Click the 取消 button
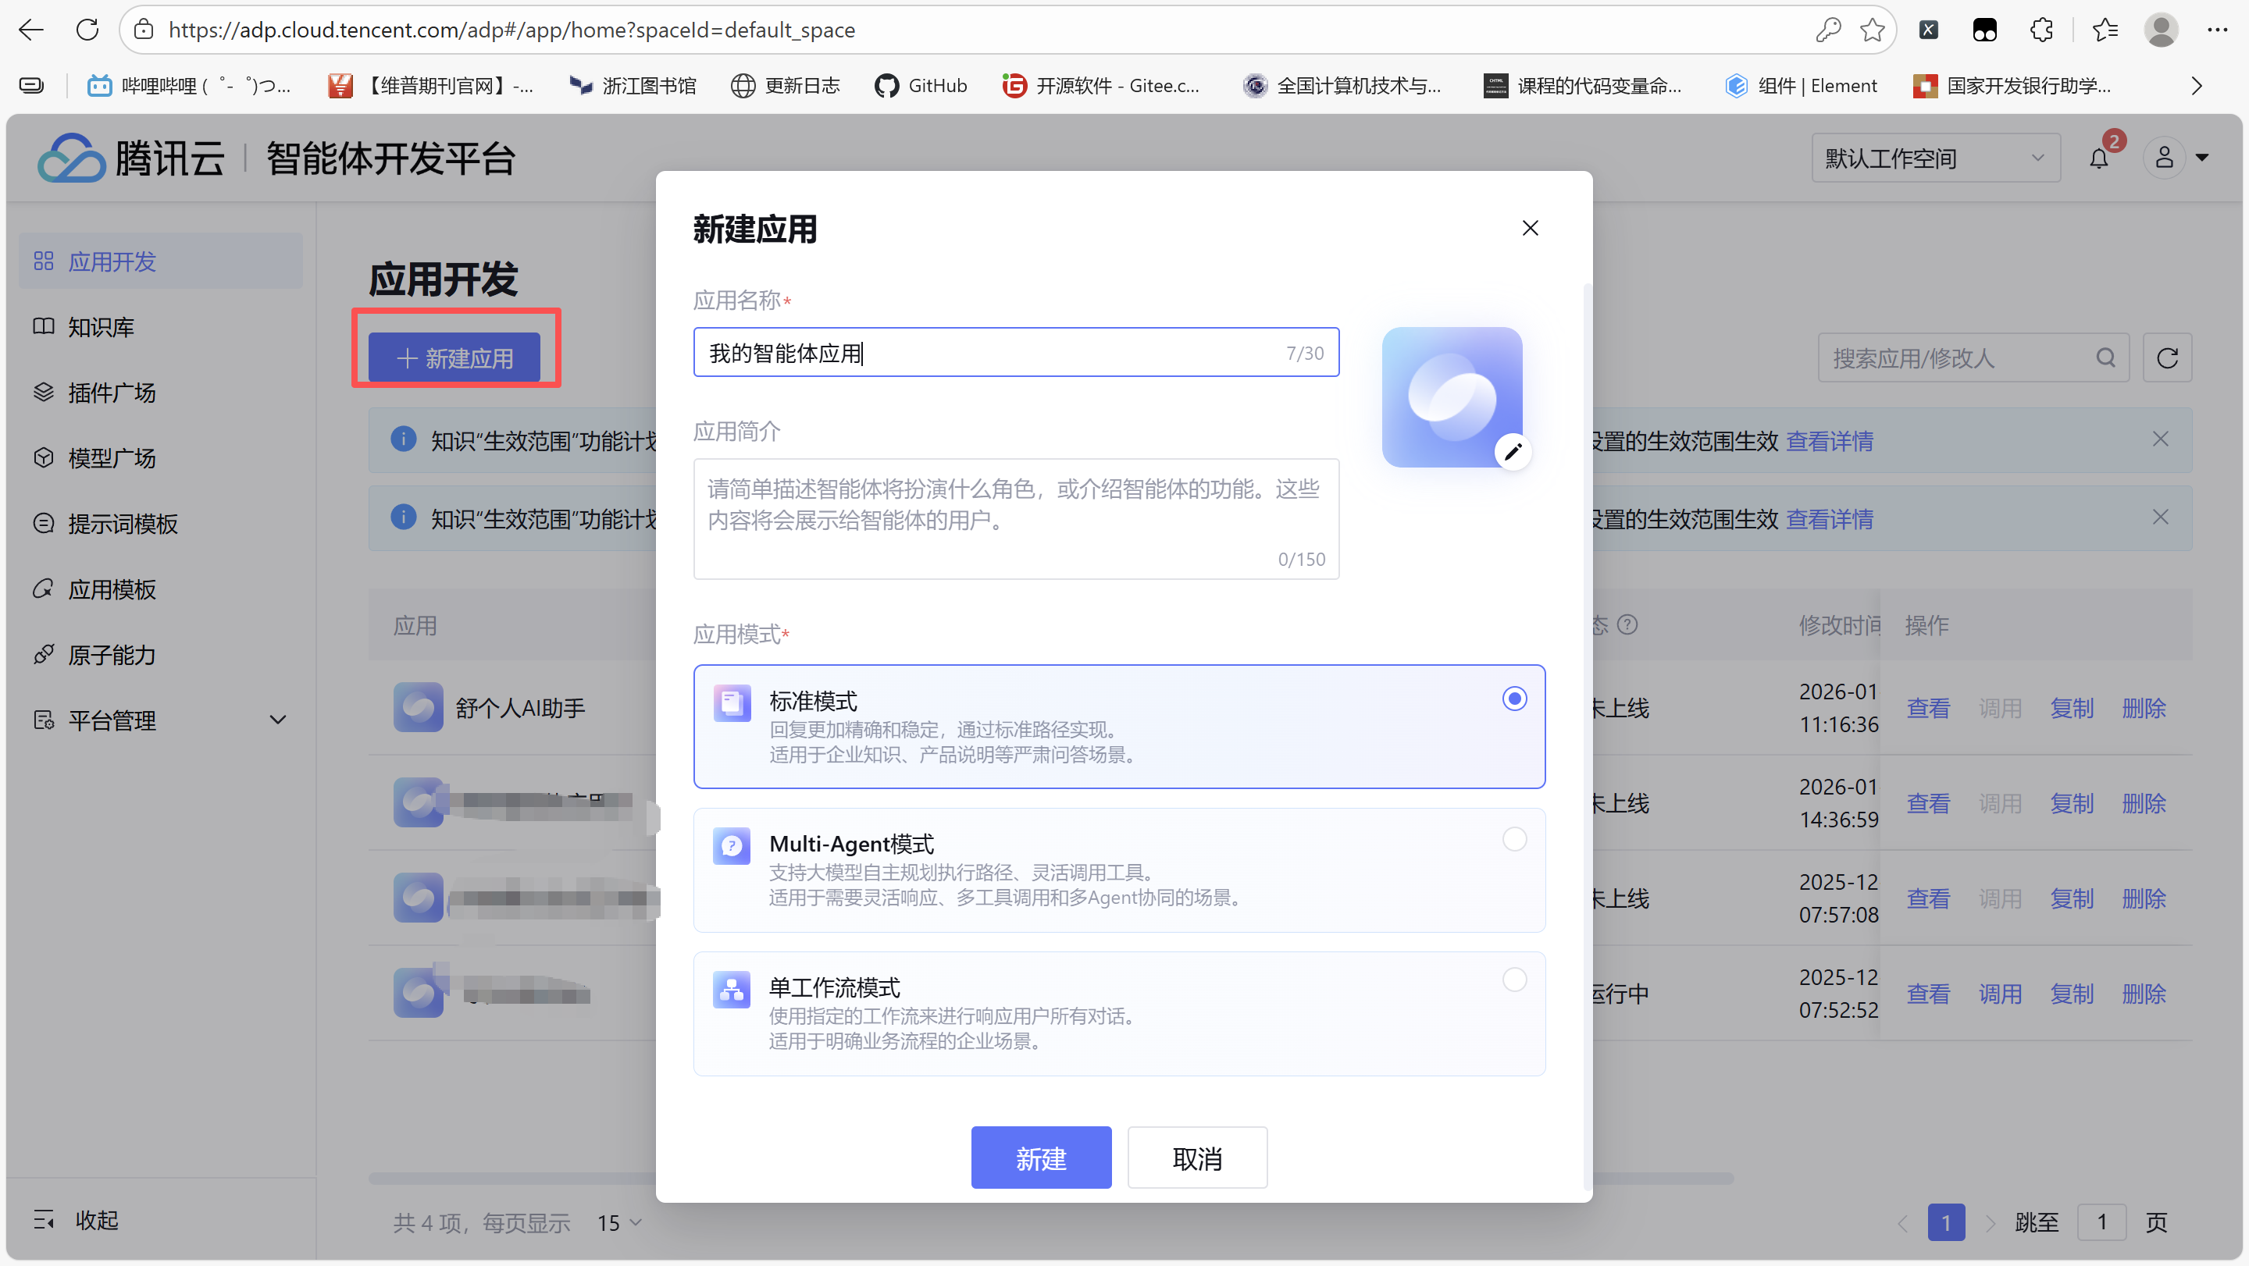The image size is (2249, 1266). coord(1196,1158)
